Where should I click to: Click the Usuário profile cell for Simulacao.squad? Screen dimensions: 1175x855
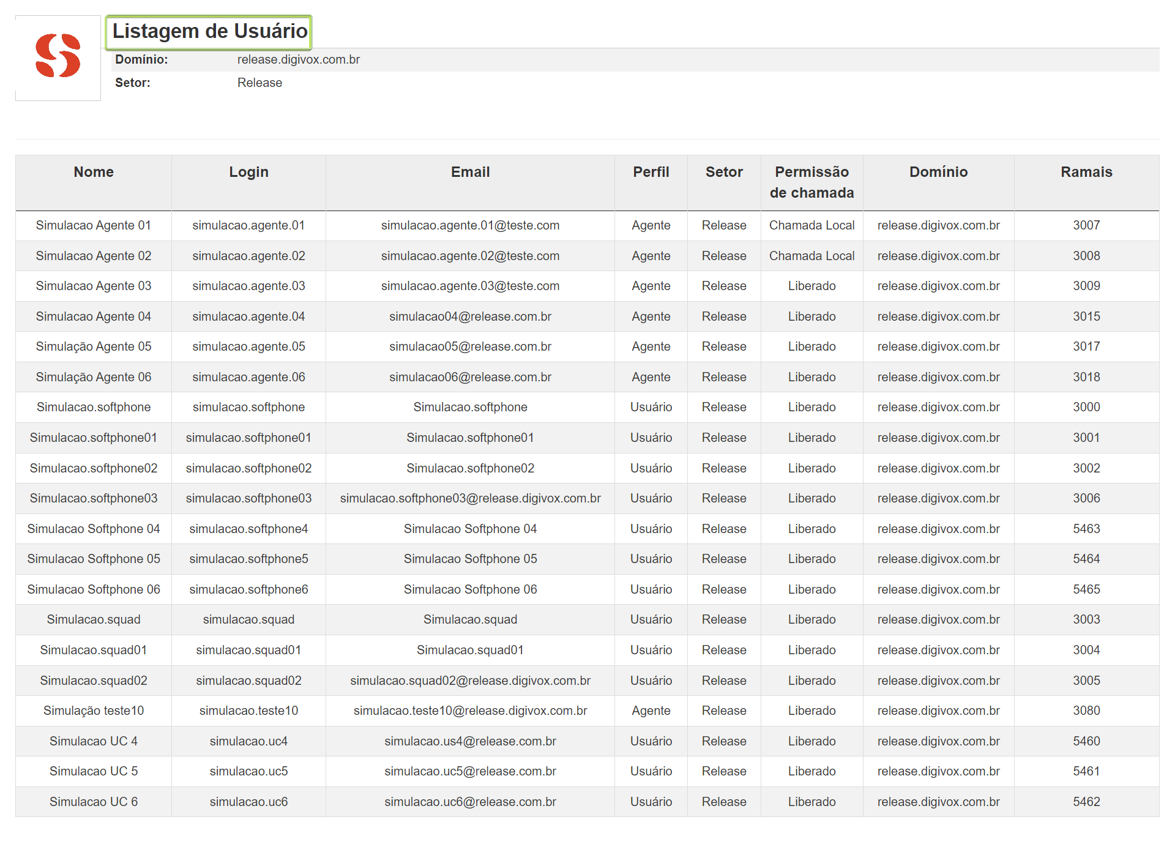[x=651, y=619]
